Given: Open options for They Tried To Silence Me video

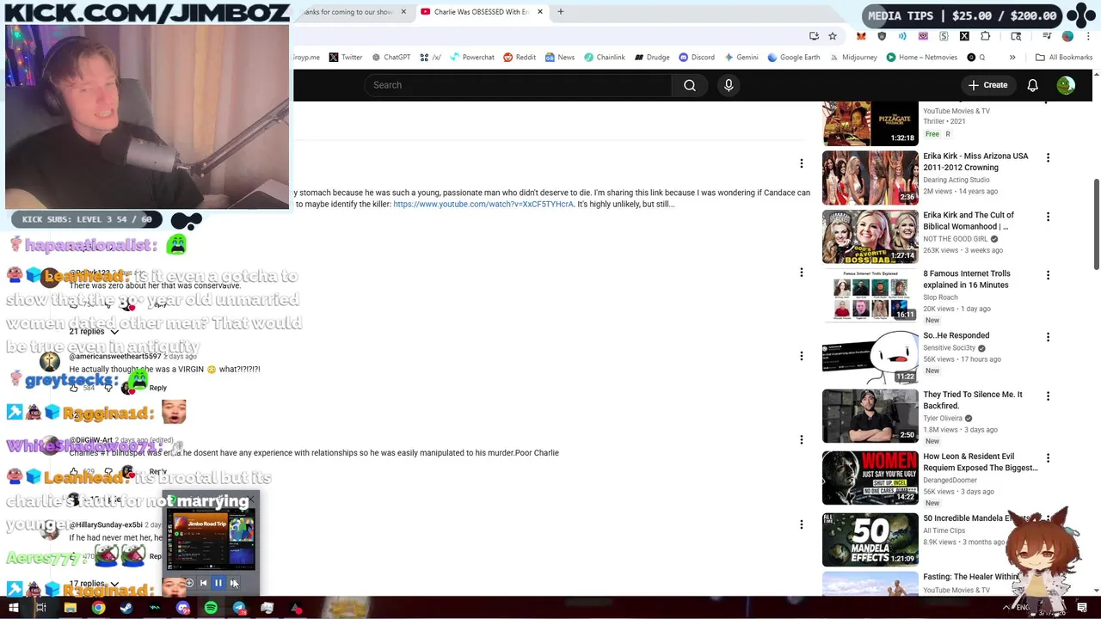Looking at the screenshot, I should pyautogui.click(x=1048, y=396).
